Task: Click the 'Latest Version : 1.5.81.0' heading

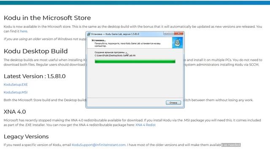Action: 35,76
